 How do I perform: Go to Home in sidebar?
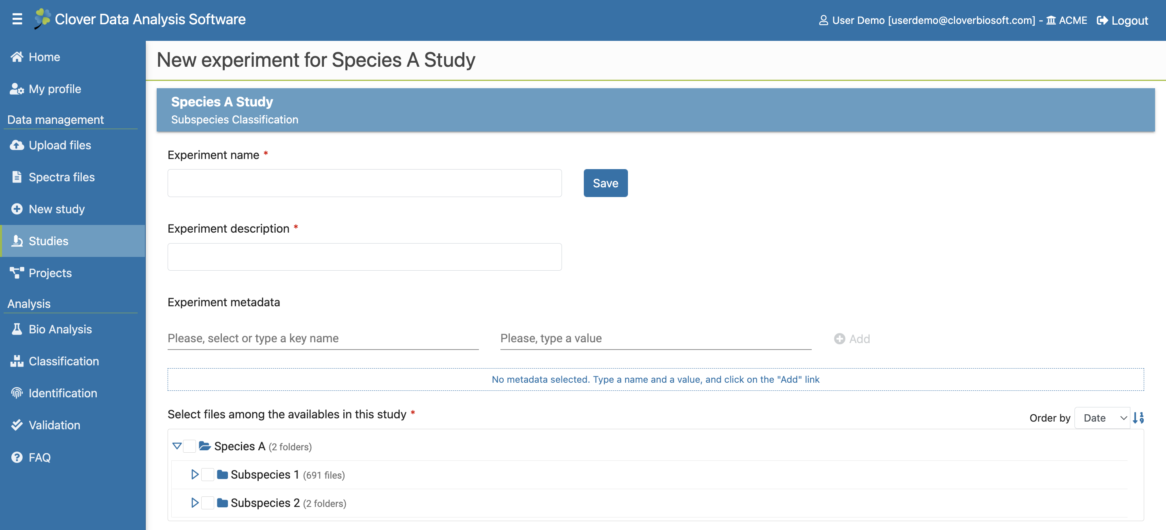coord(72,57)
